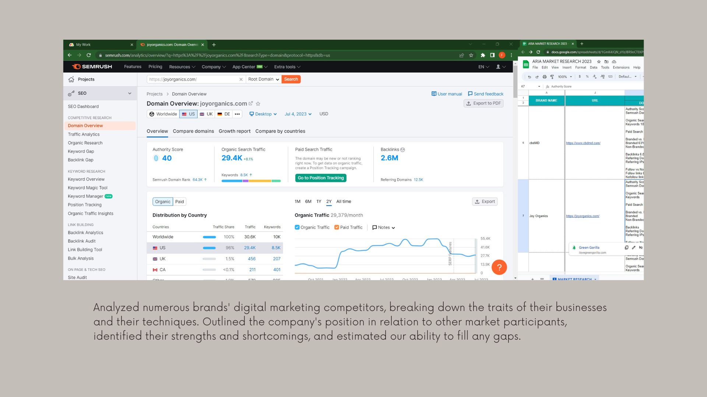
Task: Uncheck the Paid Traffic checkbox
Action: tap(337, 228)
